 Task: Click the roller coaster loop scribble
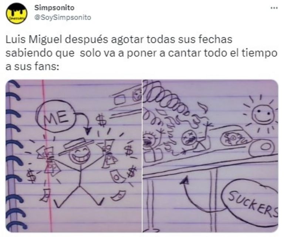165,101
